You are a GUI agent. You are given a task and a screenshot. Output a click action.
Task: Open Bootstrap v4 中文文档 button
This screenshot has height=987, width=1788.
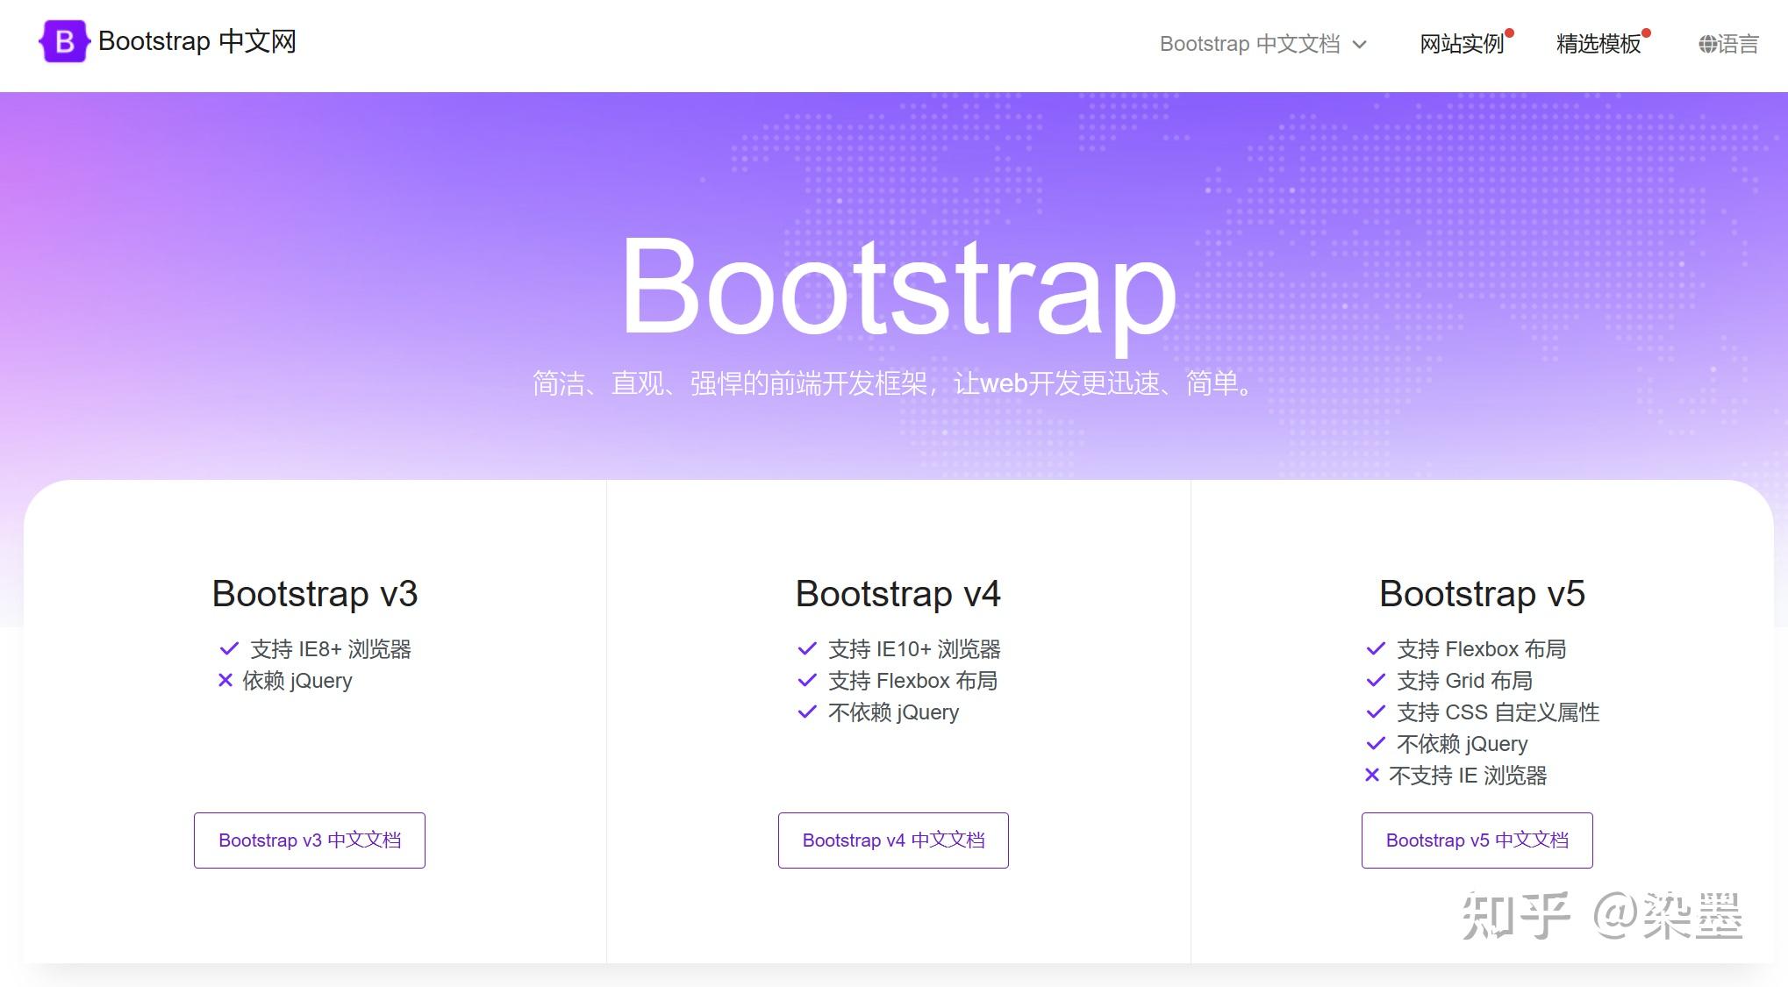(893, 840)
